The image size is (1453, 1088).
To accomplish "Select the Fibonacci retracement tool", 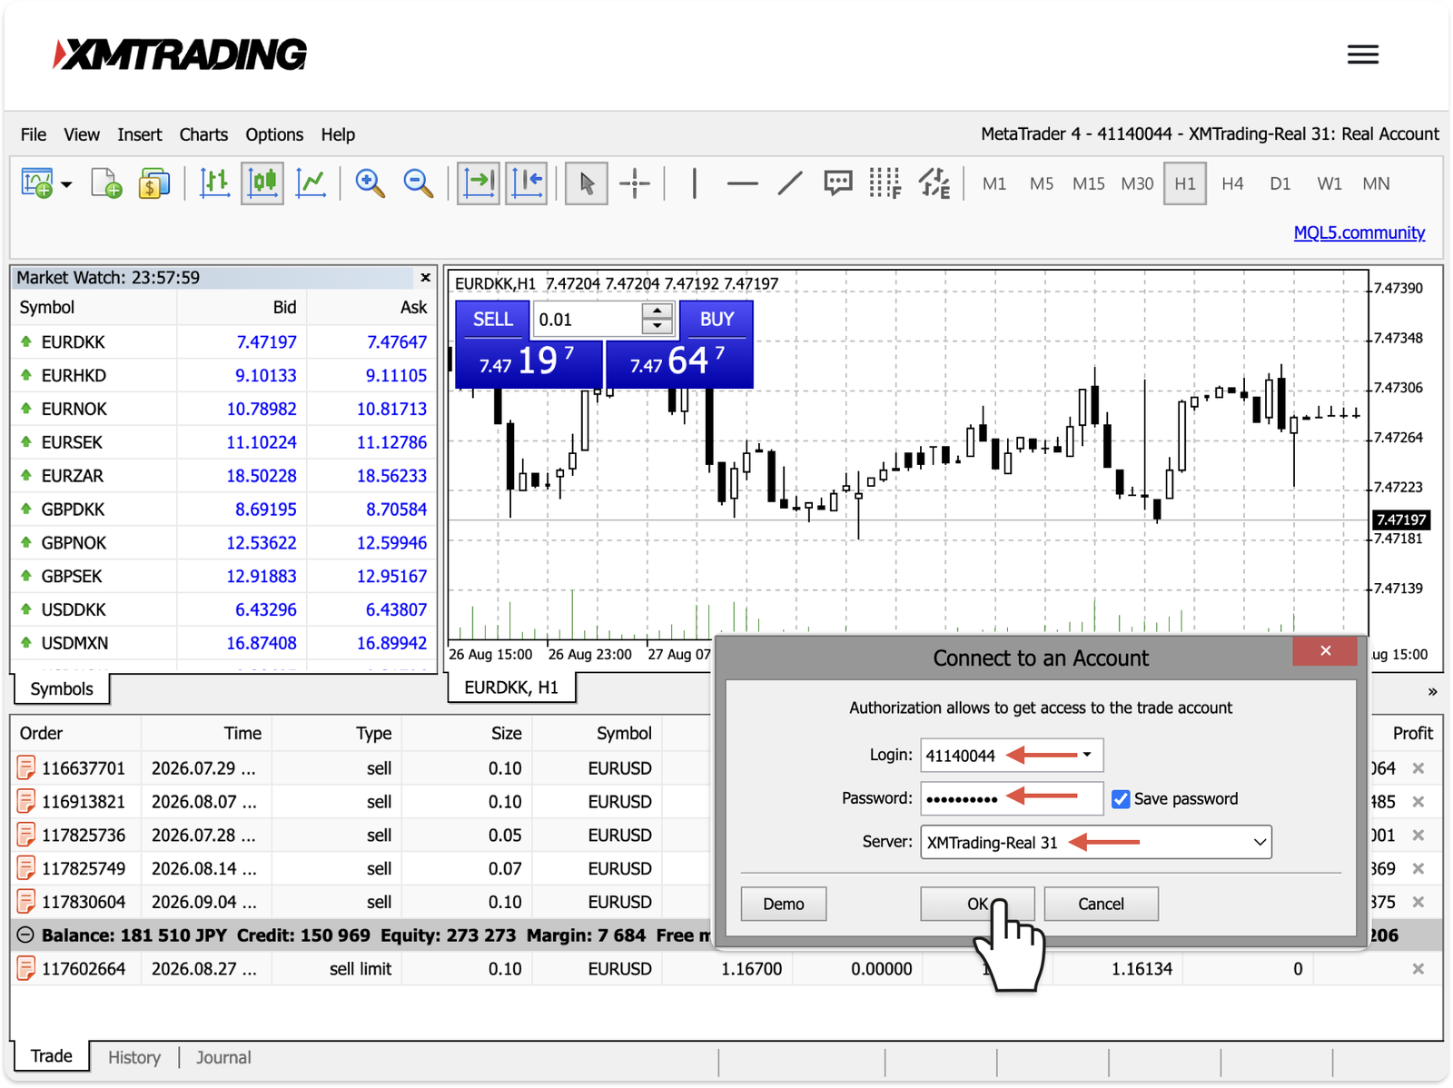I will point(885,183).
